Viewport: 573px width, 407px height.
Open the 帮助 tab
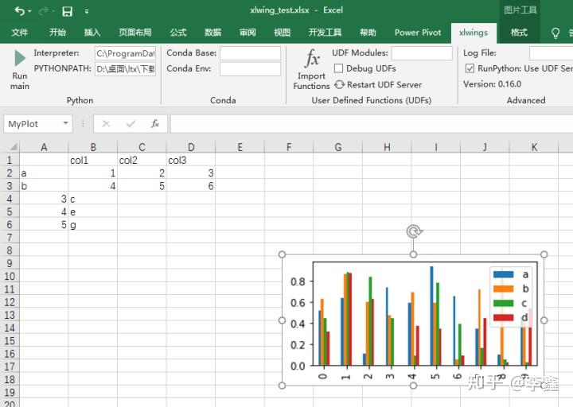(x=368, y=33)
